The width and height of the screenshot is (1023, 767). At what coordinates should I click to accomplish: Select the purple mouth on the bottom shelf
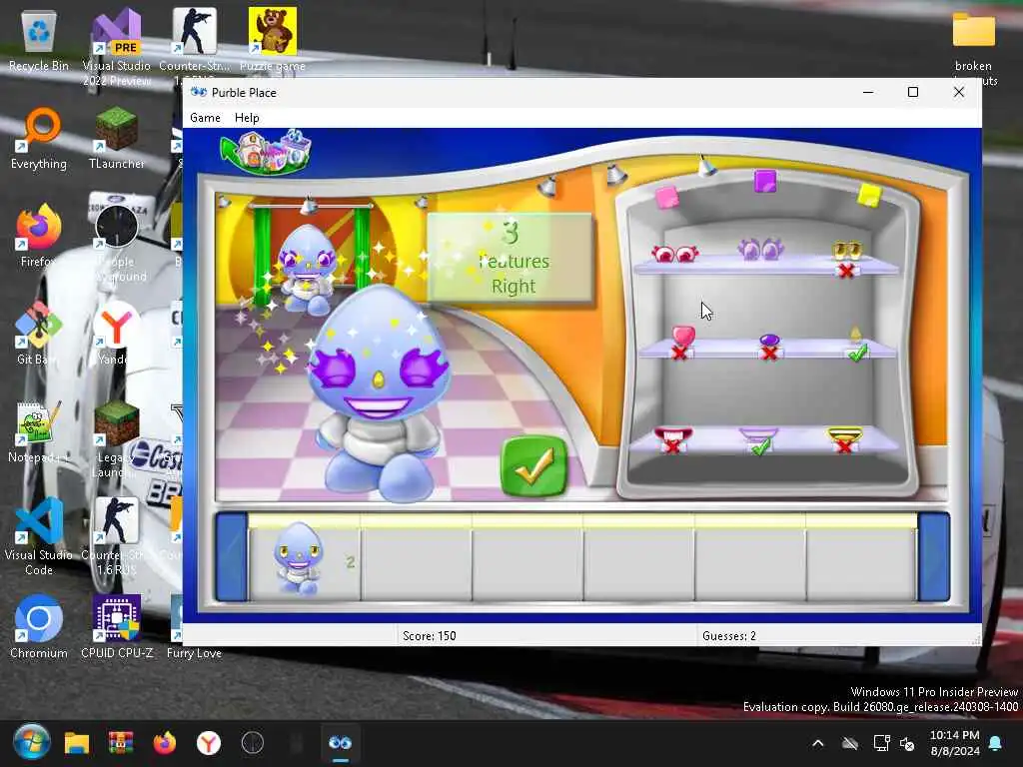758,434
